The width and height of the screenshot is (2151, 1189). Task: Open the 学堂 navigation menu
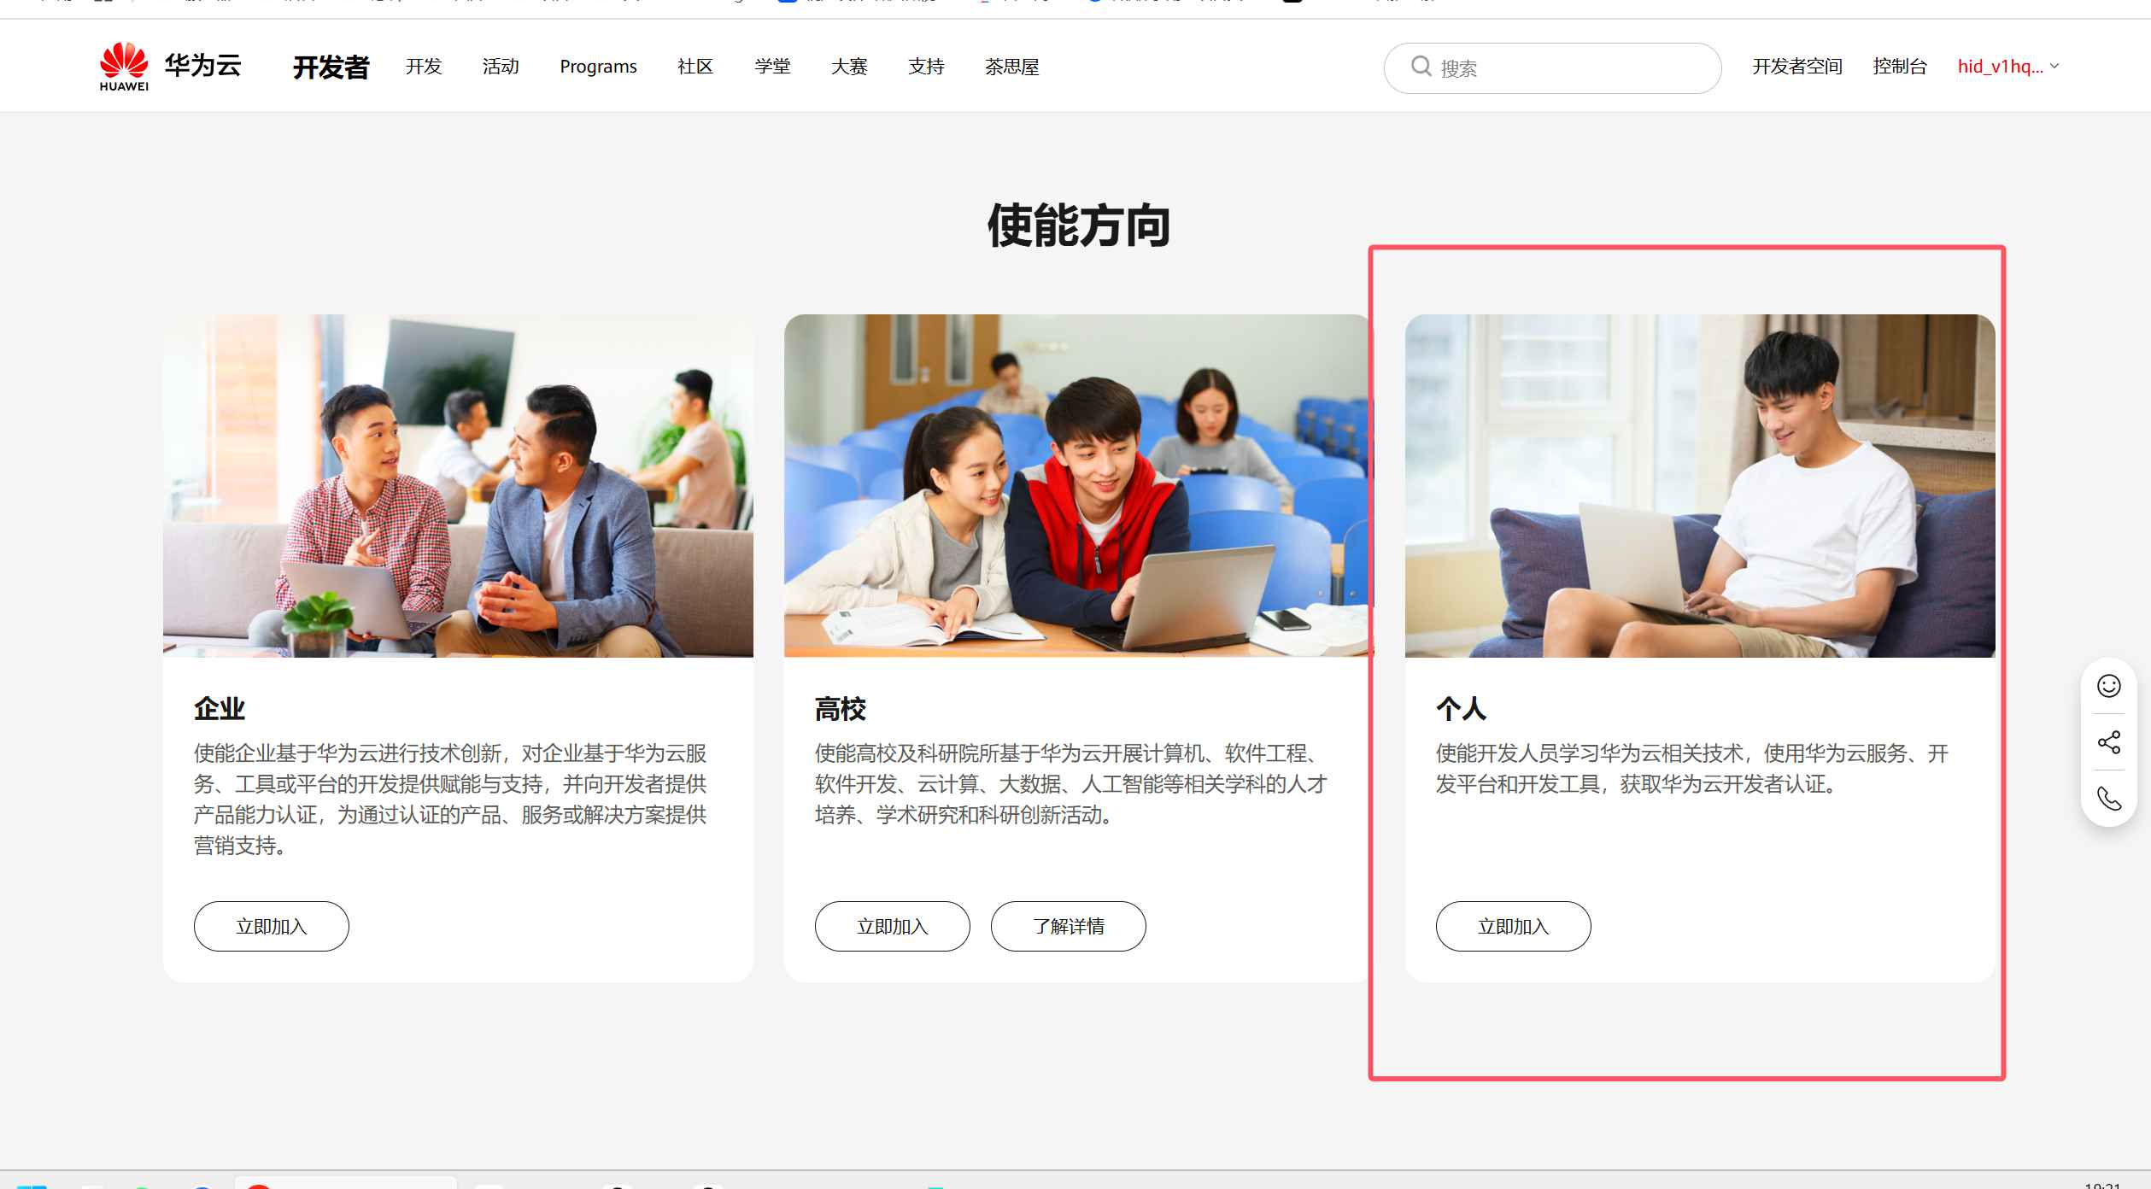[x=772, y=67]
